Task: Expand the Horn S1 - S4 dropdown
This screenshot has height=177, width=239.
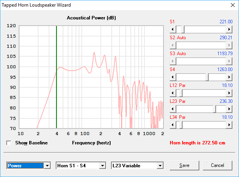Action: (102, 166)
